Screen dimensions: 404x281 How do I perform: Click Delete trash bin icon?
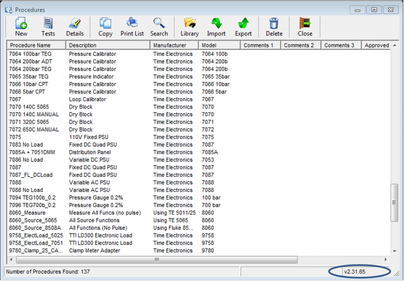point(274,24)
